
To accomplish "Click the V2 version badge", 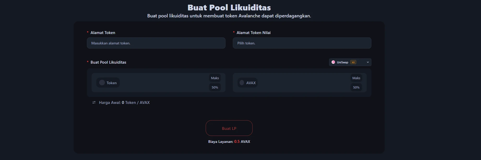I will click(x=353, y=62).
